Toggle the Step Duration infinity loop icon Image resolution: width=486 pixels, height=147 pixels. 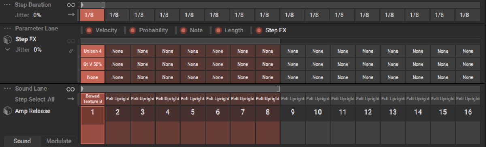tap(71, 5)
